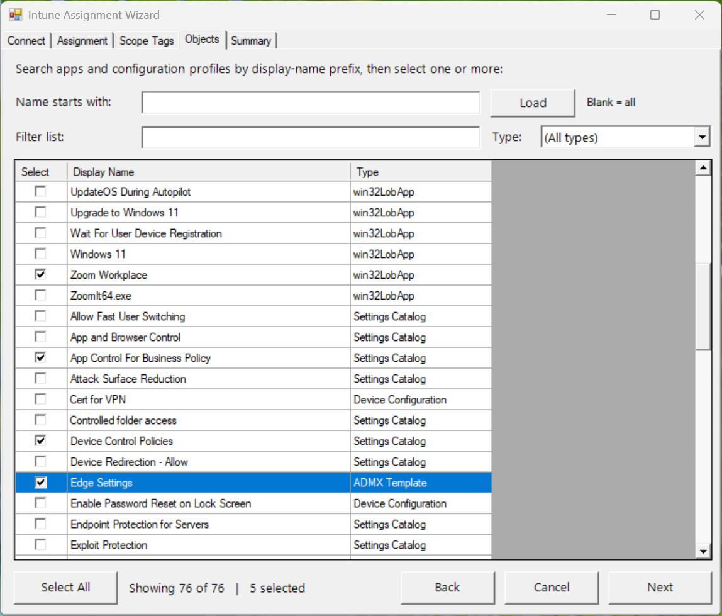Select the ZoomIt64.exe row checkbox

(40, 295)
